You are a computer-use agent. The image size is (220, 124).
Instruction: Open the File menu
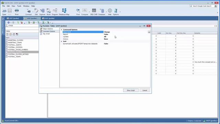(x=3, y=6)
